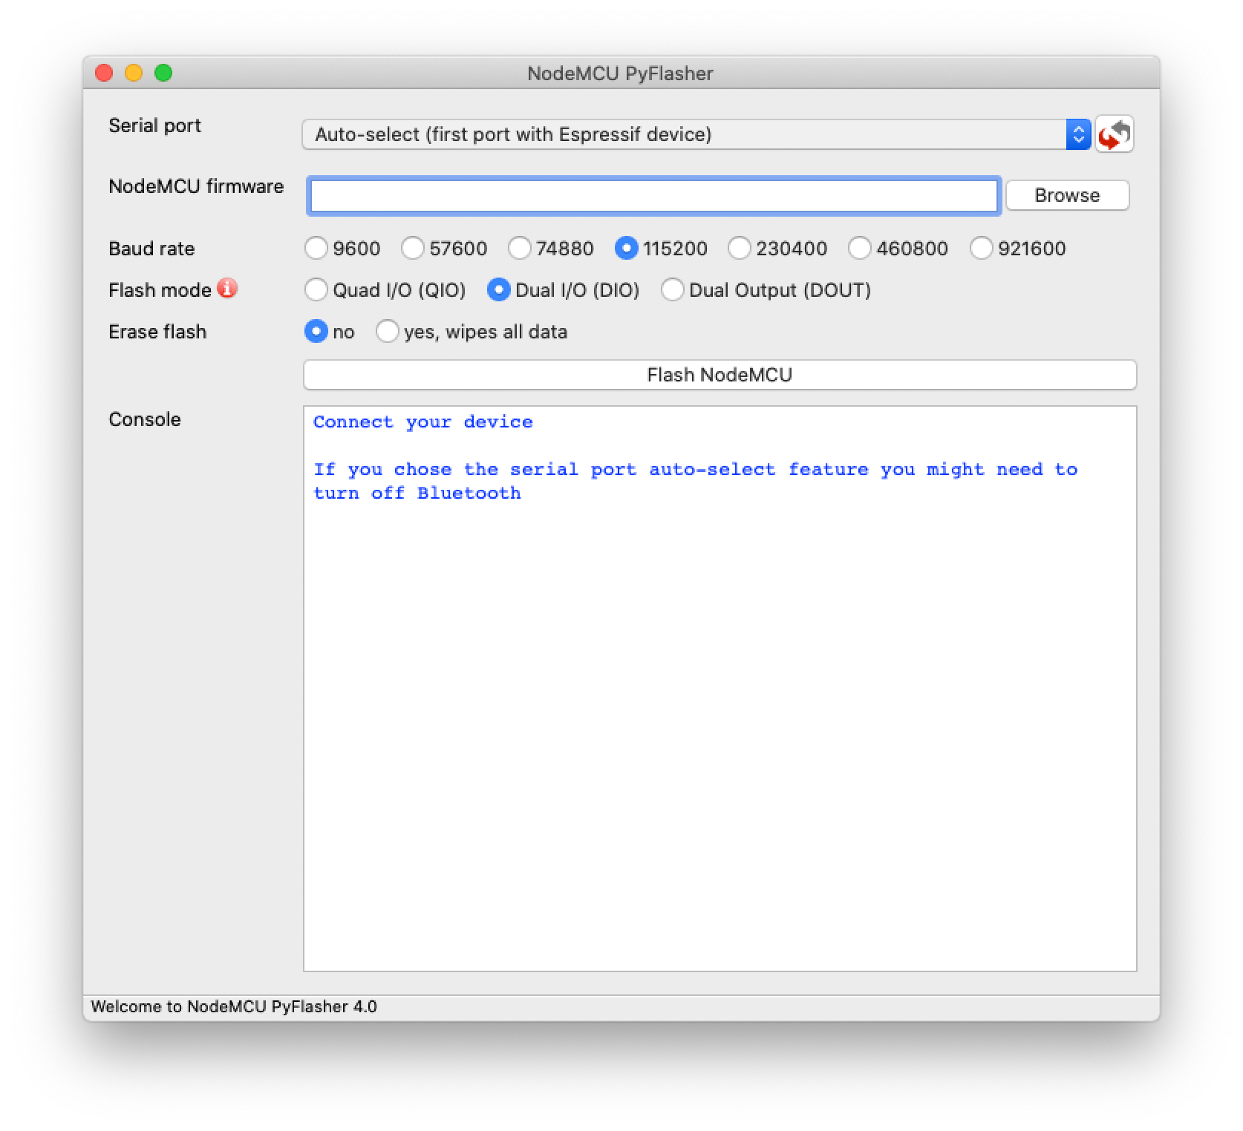Open Flash mode info icon

coord(227,289)
